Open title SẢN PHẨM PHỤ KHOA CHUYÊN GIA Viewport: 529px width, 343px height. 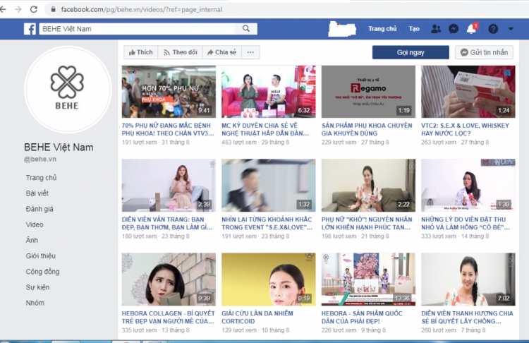click(x=367, y=129)
